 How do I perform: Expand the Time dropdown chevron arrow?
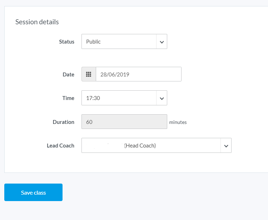(162, 98)
